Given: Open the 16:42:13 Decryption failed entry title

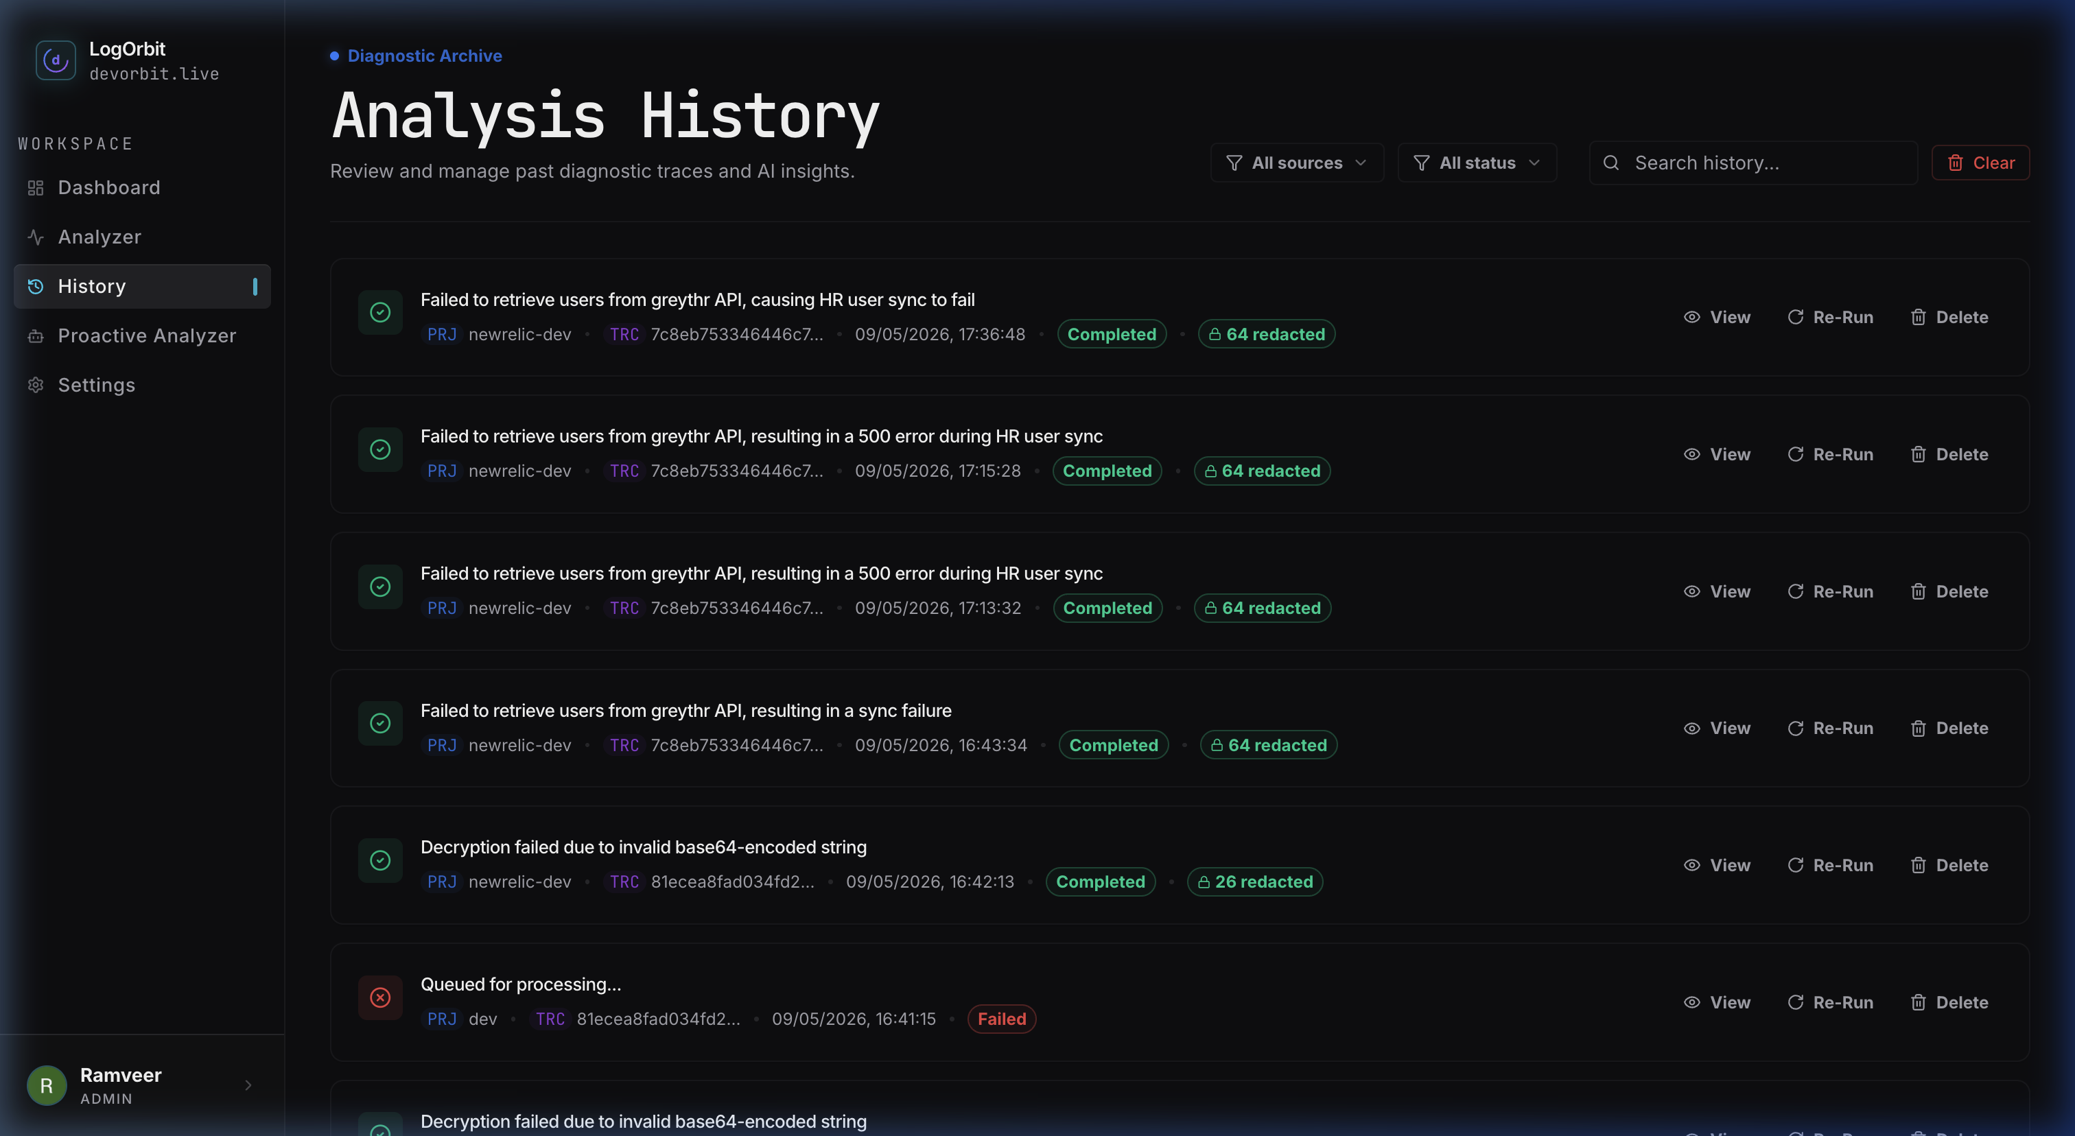Looking at the screenshot, I should (644, 847).
